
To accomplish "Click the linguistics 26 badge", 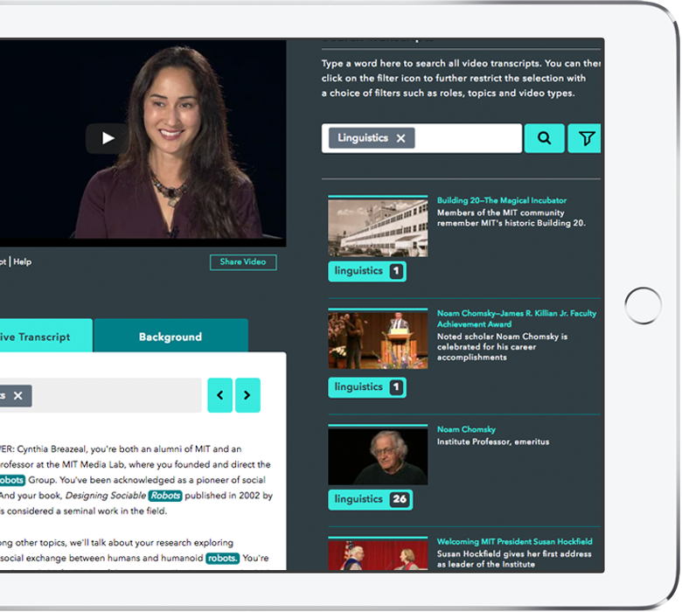I will 370,499.
